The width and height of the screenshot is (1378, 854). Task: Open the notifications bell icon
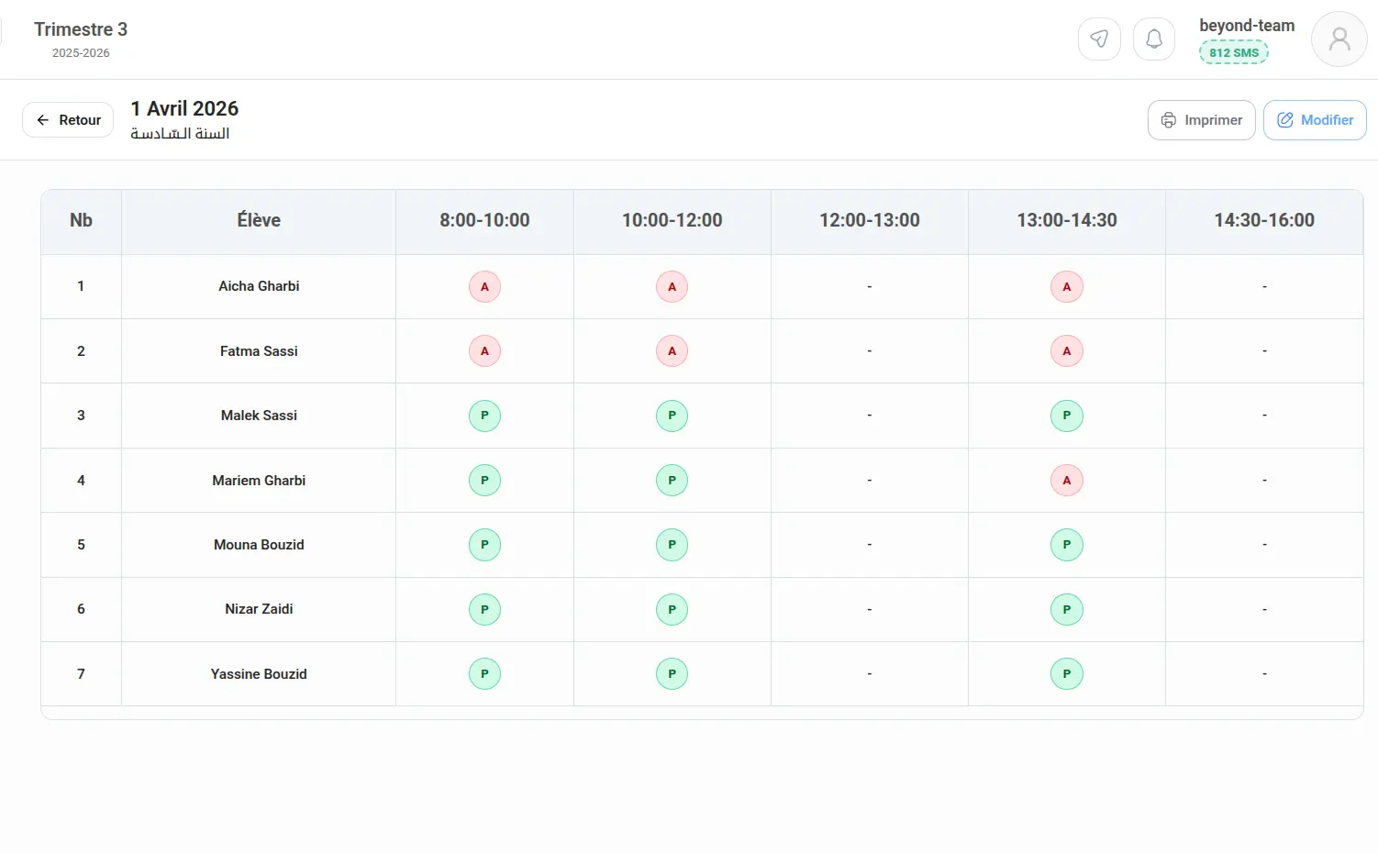[x=1154, y=39]
